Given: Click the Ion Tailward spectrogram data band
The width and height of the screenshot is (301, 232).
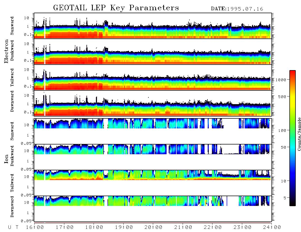Looking at the screenshot, I should pyautogui.click(x=152, y=175).
